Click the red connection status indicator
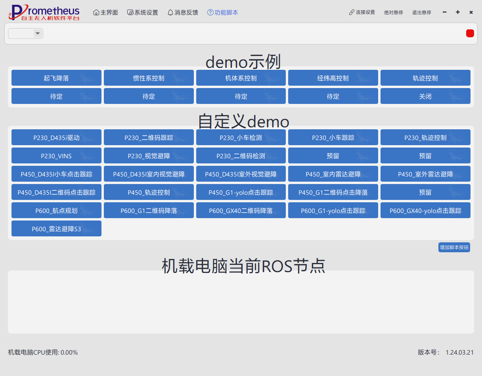This screenshot has height=376, width=482. click(470, 34)
